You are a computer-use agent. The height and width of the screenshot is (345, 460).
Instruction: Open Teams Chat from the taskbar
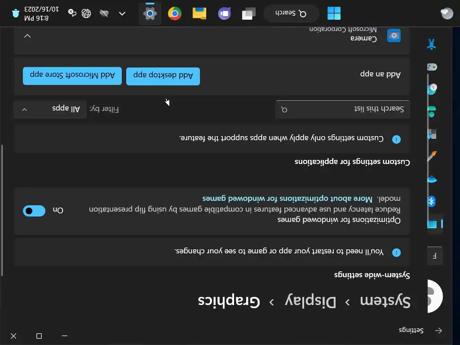pyautogui.click(x=225, y=13)
